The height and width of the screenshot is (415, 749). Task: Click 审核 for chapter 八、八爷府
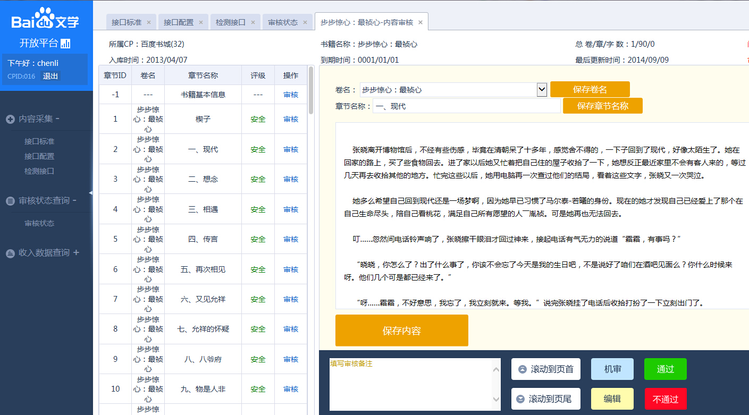pos(291,359)
